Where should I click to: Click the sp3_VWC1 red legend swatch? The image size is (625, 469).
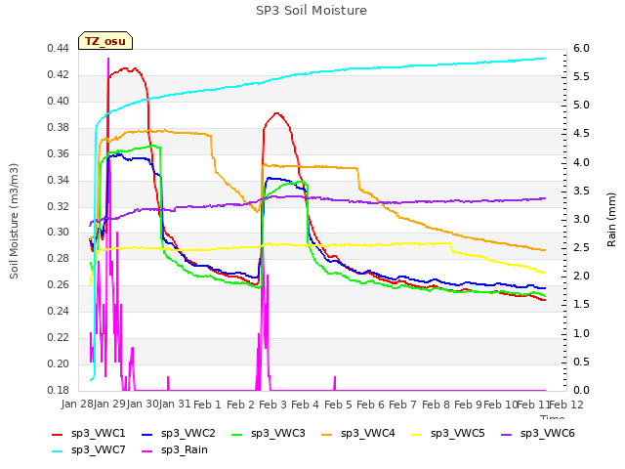click(58, 434)
